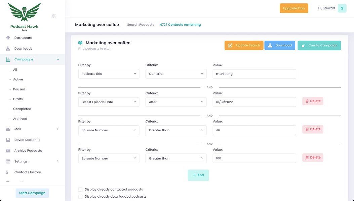This screenshot has height=201, width=354.
Task: Enable Display already contacted podcasts
Action: click(x=80, y=190)
